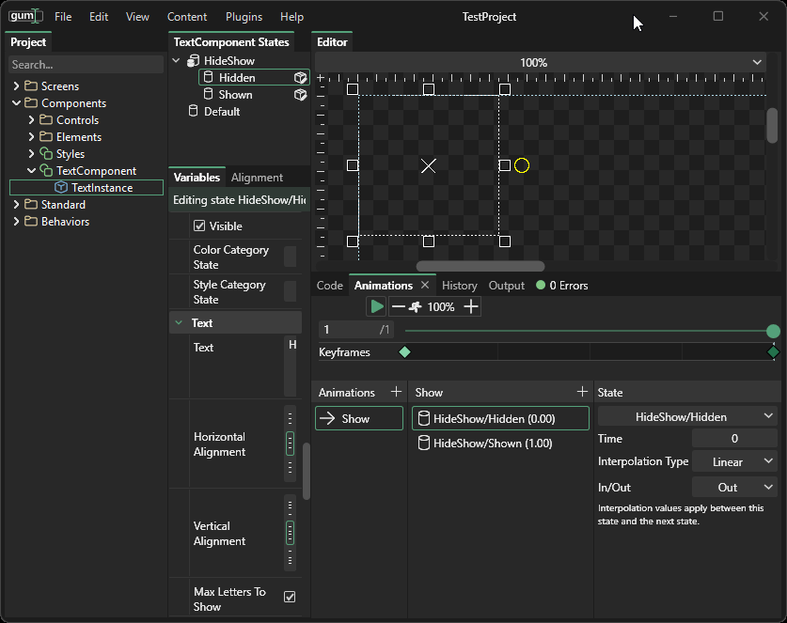Switch to the History tab
This screenshot has height=623, width=787.
pyautogui.click(x=459, y=286)
